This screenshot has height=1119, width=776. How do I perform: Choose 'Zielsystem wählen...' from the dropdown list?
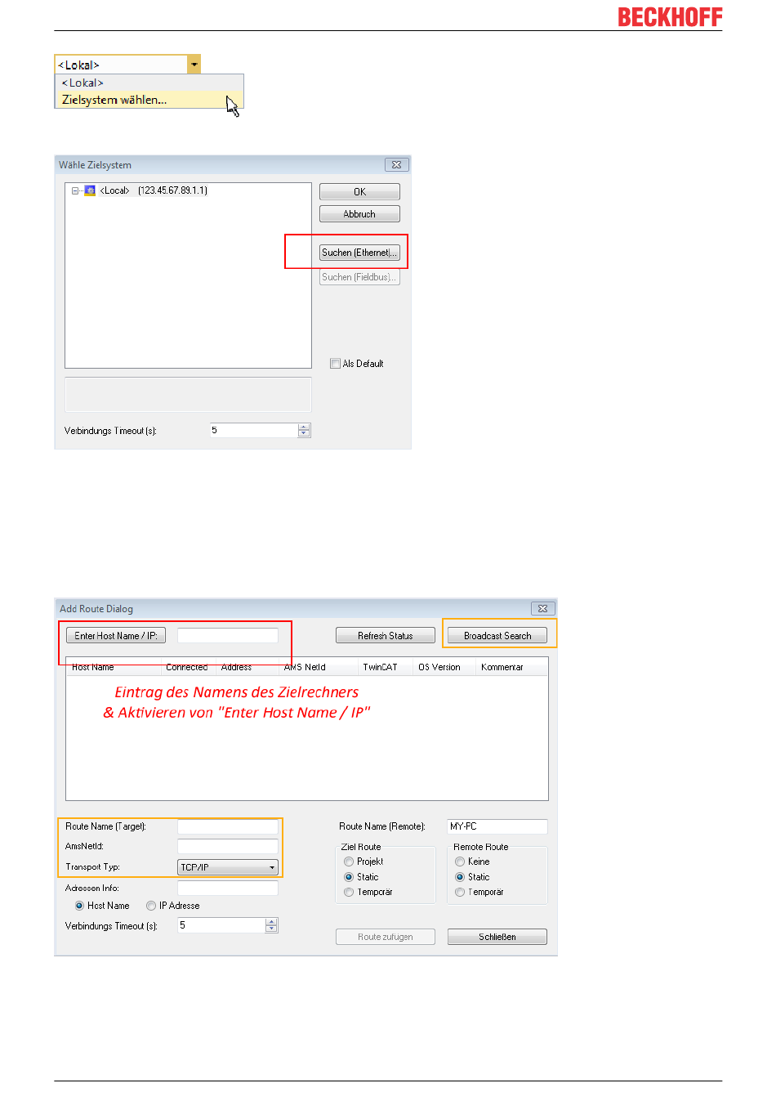click(x=149, y=100)
